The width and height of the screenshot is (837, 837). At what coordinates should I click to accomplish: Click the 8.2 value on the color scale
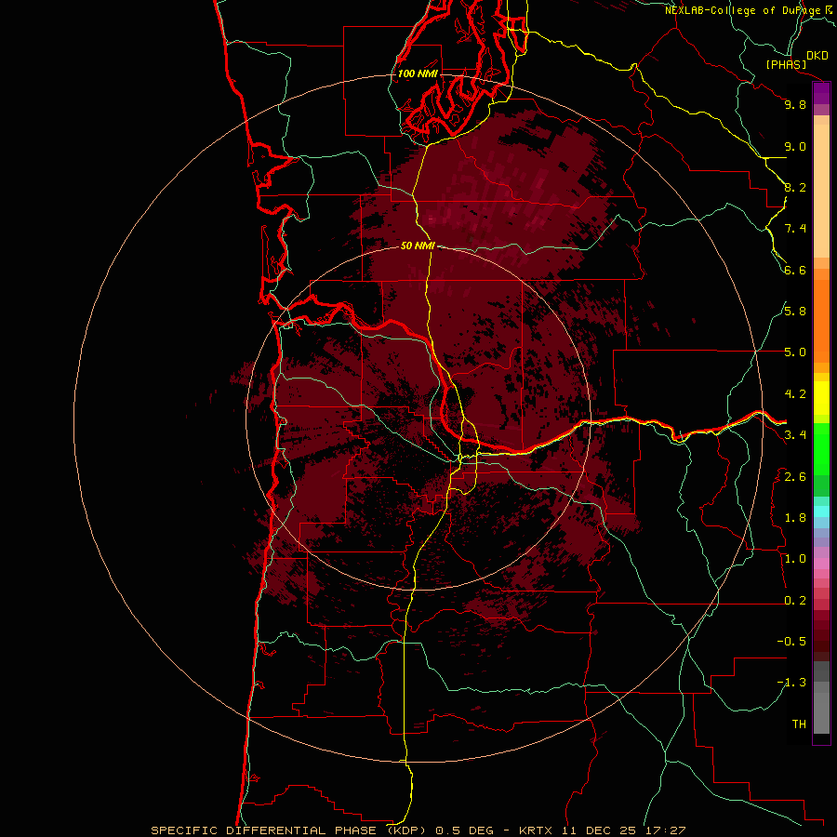795,187
